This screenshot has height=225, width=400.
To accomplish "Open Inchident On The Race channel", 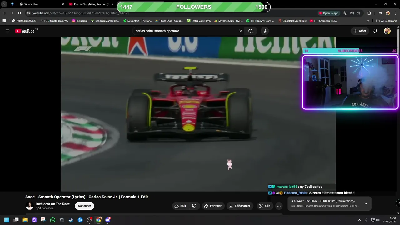I will pyautogui.click(x=53, y=204).
